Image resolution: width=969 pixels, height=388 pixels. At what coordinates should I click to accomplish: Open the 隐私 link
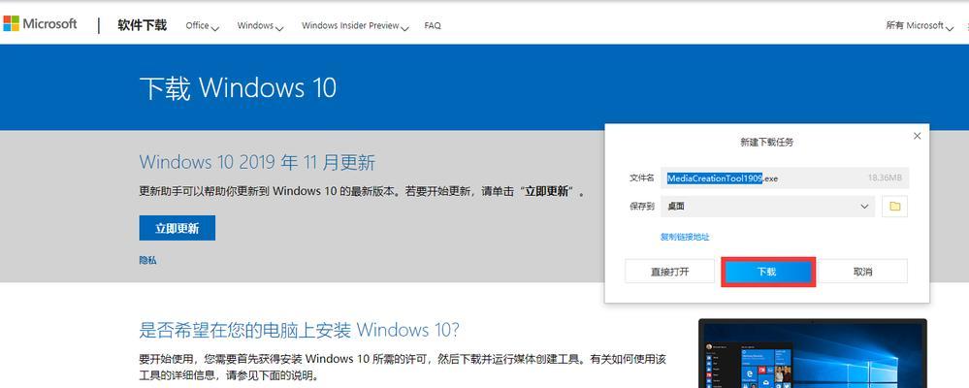(147, 260)
